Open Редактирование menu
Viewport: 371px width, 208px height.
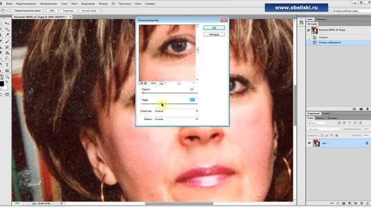pos(26,4)
